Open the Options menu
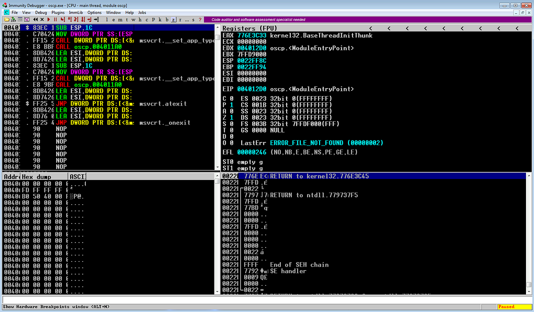This screenshot has width=534, height=312. [x=95, y=12]
